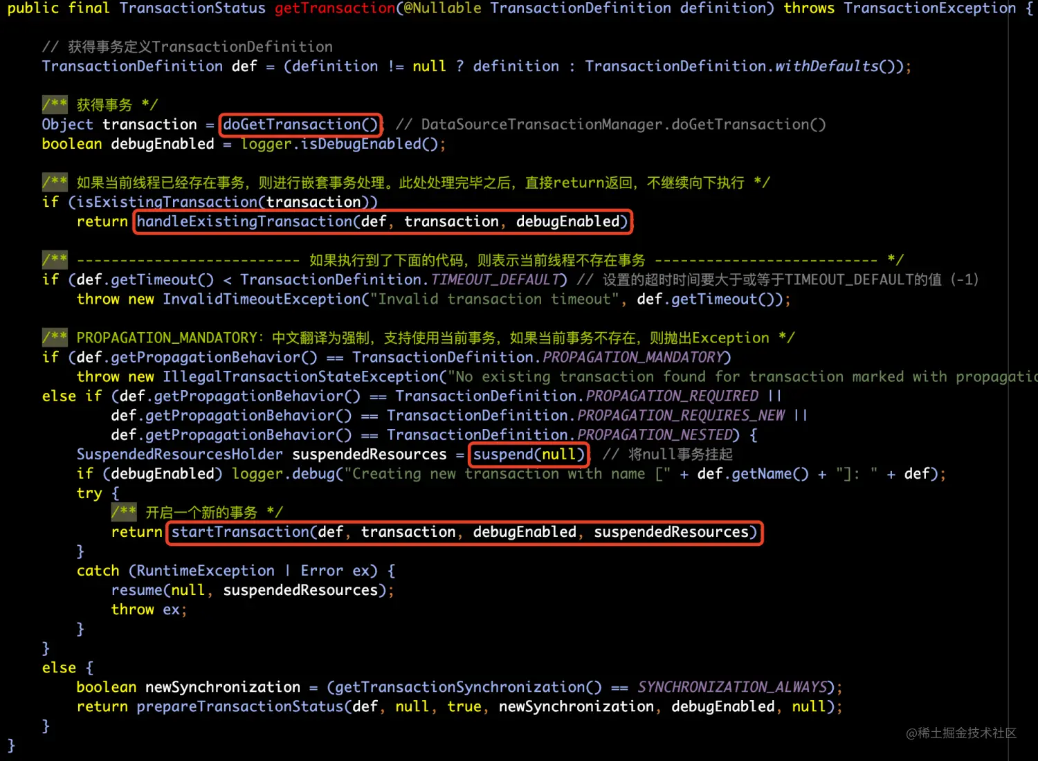
Task: Click the '开启一个新的事务' comment
Action: click(197, 513)
